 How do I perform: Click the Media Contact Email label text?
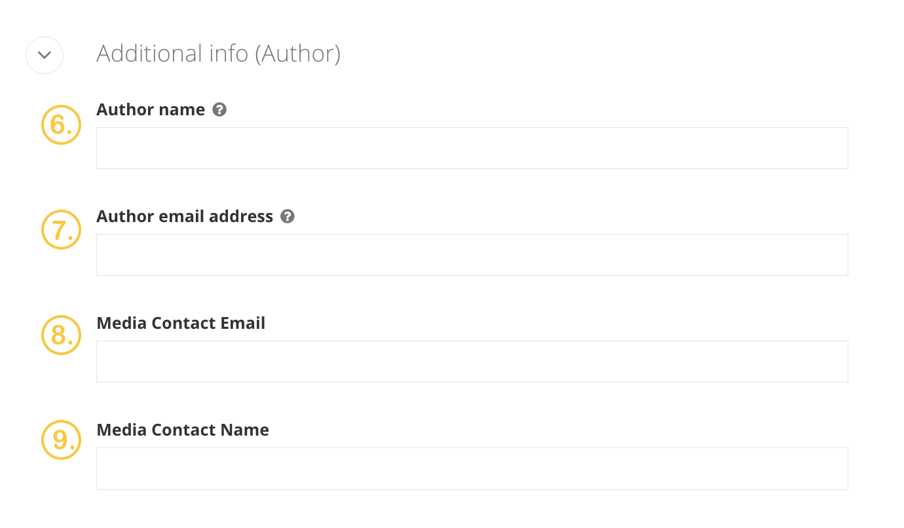[181, 322]
